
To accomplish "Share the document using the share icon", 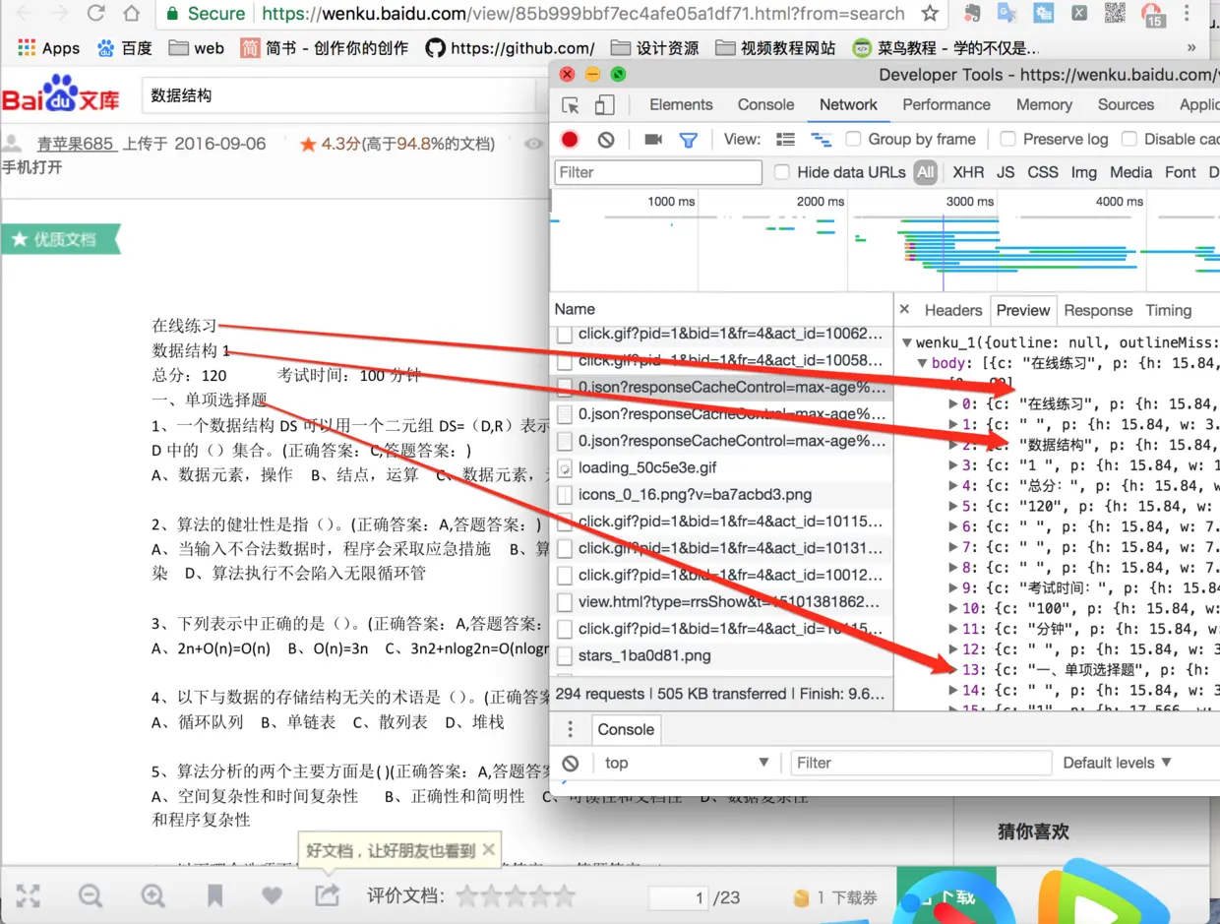I will point(327,895).
